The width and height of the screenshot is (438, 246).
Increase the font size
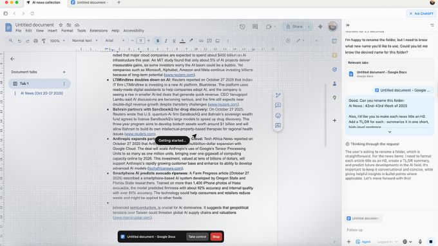[x=149, y=41]
